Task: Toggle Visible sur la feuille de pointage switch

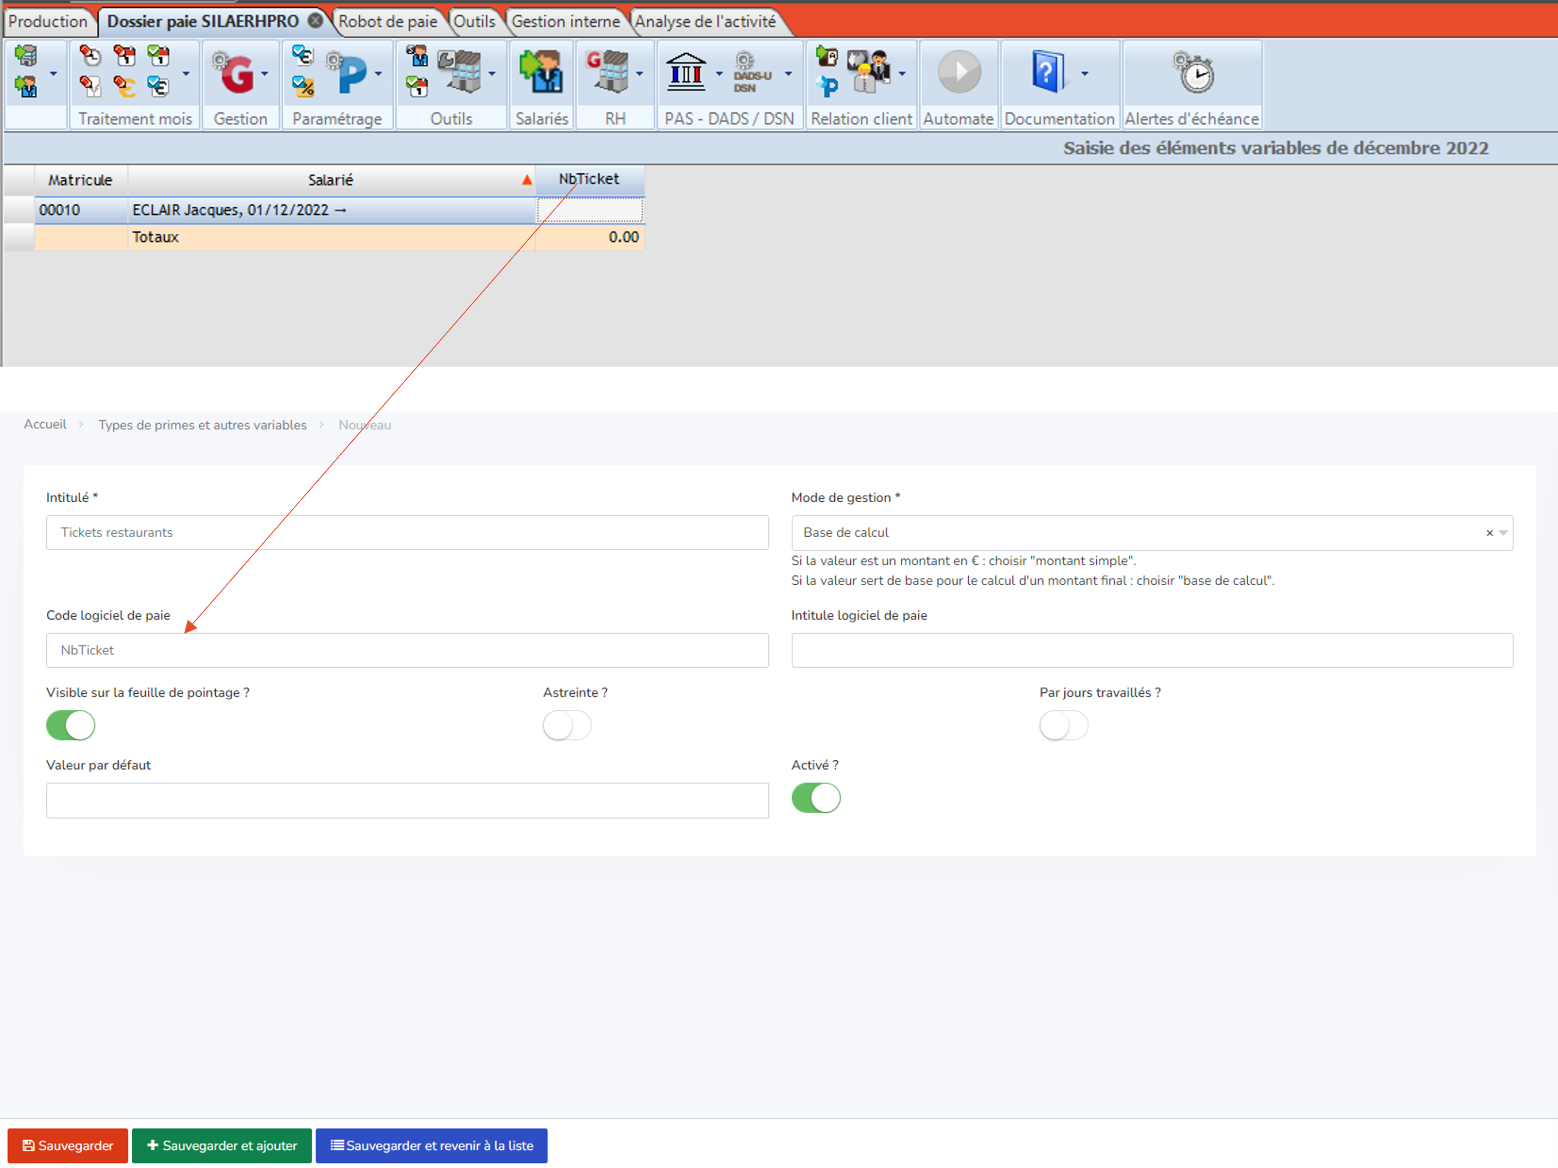Action: click(x=70, y=725)
